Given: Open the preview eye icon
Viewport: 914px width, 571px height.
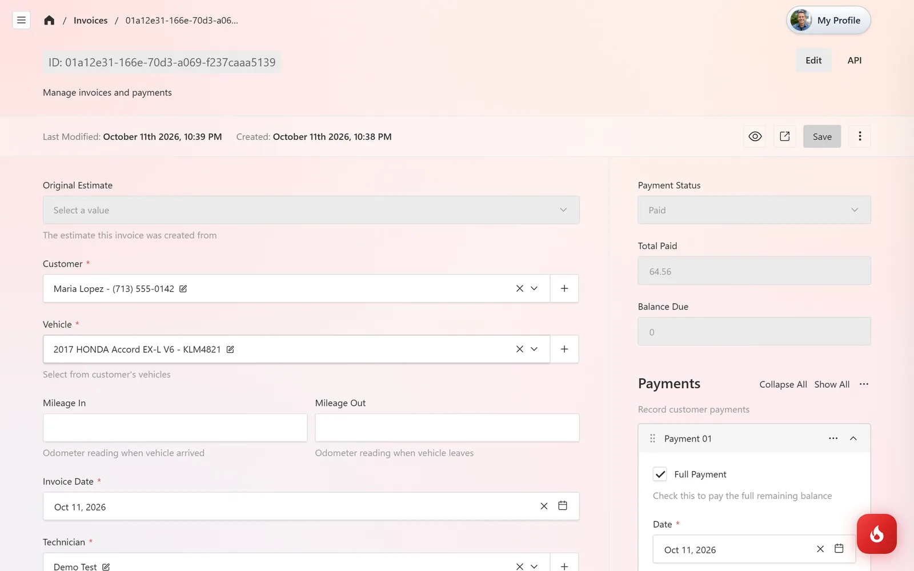Looking at the screenshot, I should (755, 136).
